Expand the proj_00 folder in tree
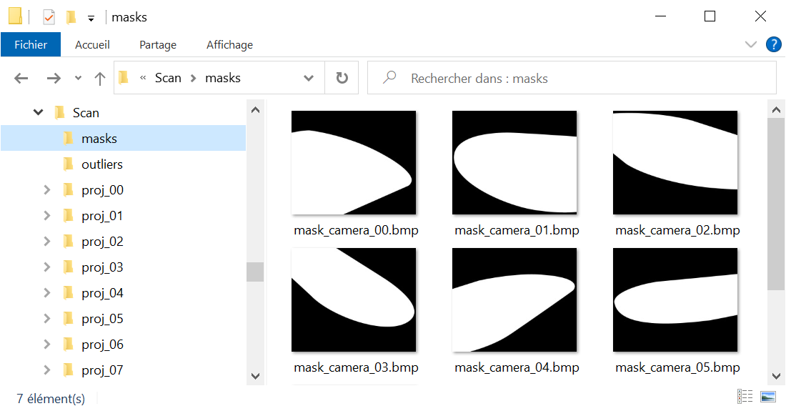The height and width of the screenshot is (411, 786). click(47, 190)
